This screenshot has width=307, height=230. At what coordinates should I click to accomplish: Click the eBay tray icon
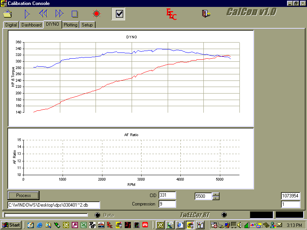pyautogui.click(x=253, y=225)
